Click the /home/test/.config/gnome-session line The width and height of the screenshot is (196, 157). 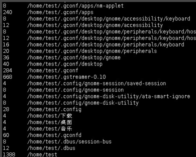tap(75, 90)
